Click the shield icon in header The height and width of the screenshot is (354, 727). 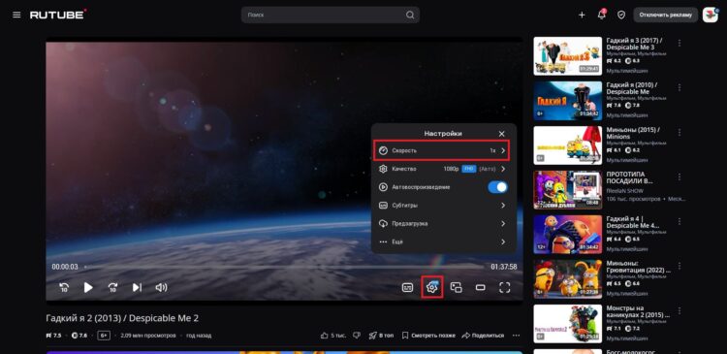pos(621,15)
